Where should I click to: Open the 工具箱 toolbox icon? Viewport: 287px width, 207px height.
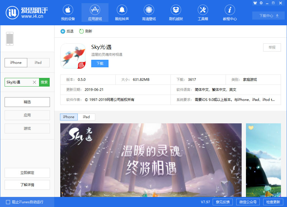click(x=203, y=10)
